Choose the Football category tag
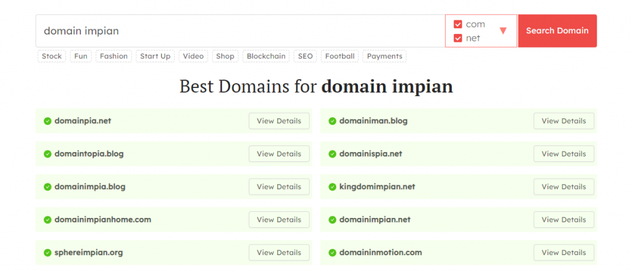 340,56
